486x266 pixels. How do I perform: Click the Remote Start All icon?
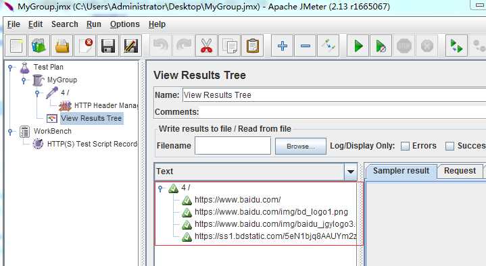pyautogui.click(x=456, y=46)
